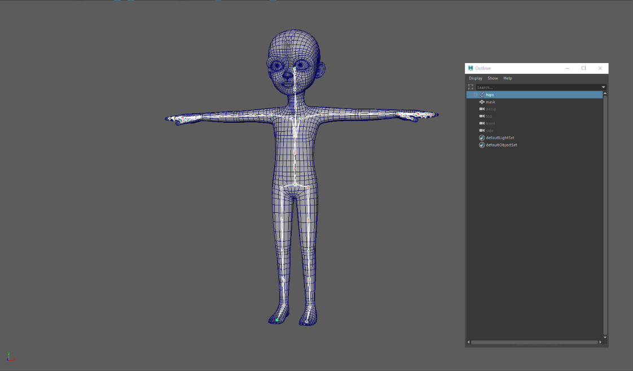Click the front camera icon
This screenshot has width=633, height=371.
(x=482, y=123)
